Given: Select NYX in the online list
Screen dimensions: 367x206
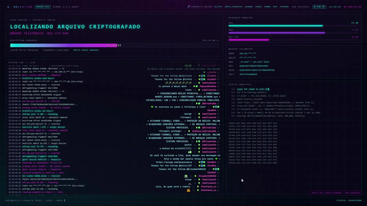Looking at the screenshot, I should click(x=275, y=7).
